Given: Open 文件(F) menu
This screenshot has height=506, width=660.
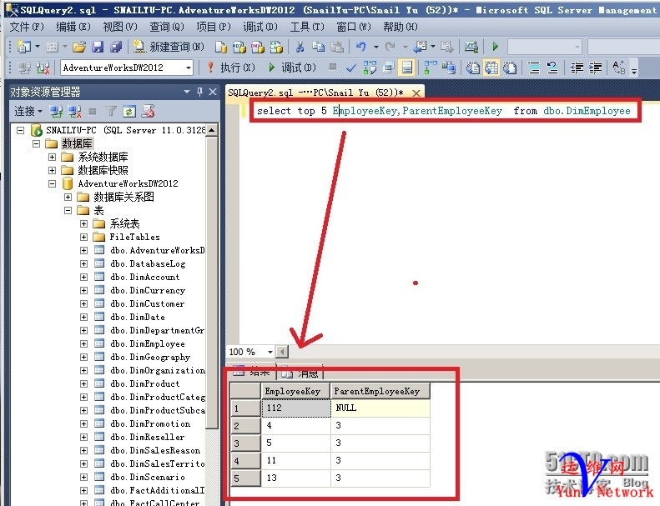Looking at the screenshot, I should click(26, 27).
